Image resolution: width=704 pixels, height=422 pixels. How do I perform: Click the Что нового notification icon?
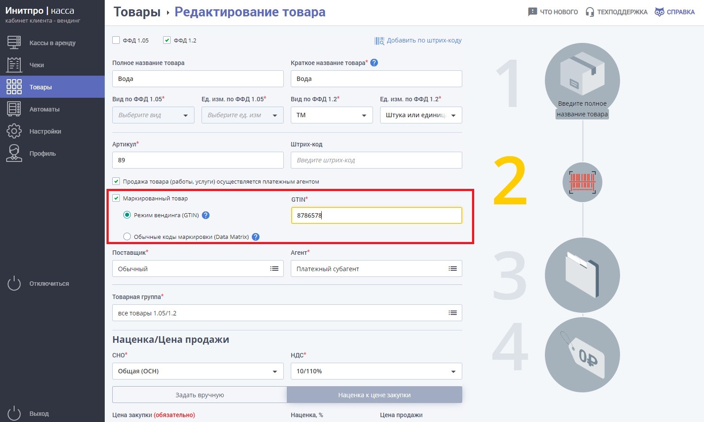point(533,12)
